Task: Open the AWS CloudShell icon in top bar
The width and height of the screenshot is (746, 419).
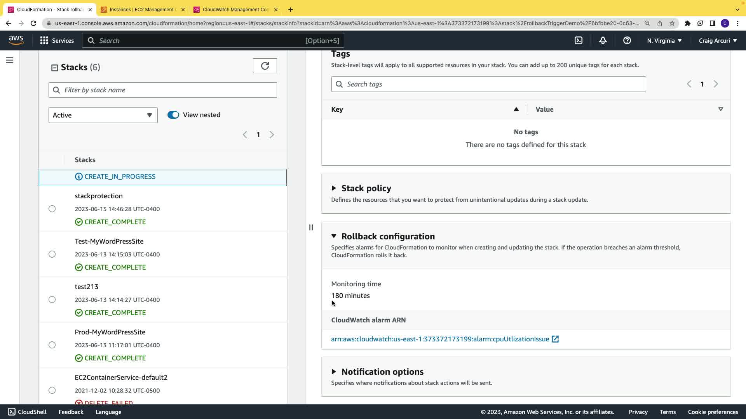Action: point(579,40)
